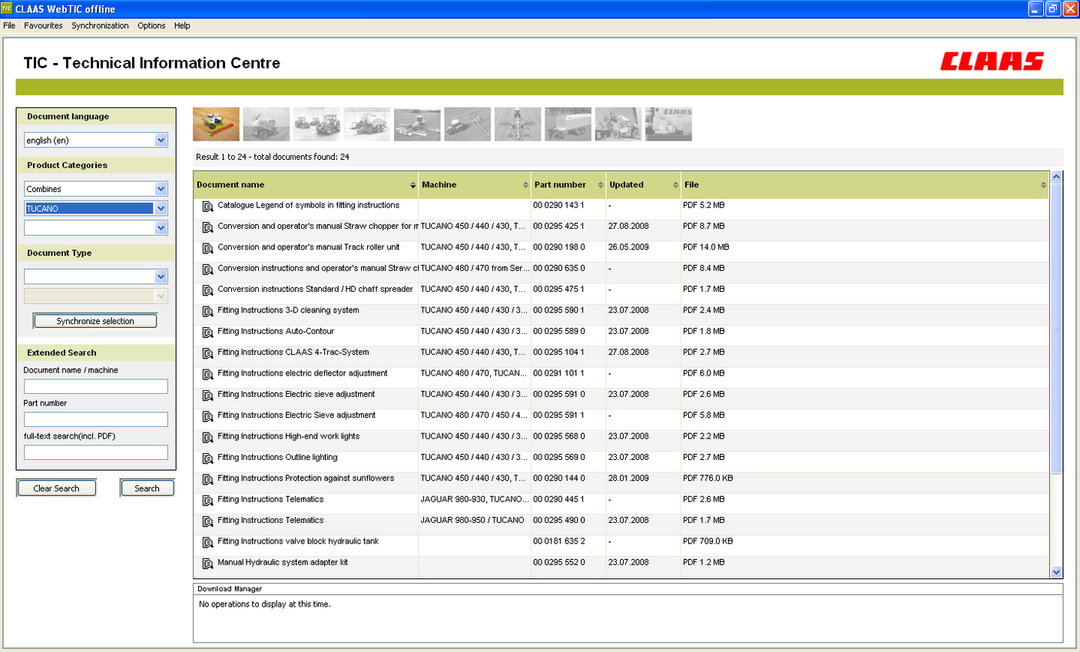Image resolution: width=1080 pixels, height=652 pixels.
Task: Select the combine harvester product thumbnail
Action: tap(216, 124)
